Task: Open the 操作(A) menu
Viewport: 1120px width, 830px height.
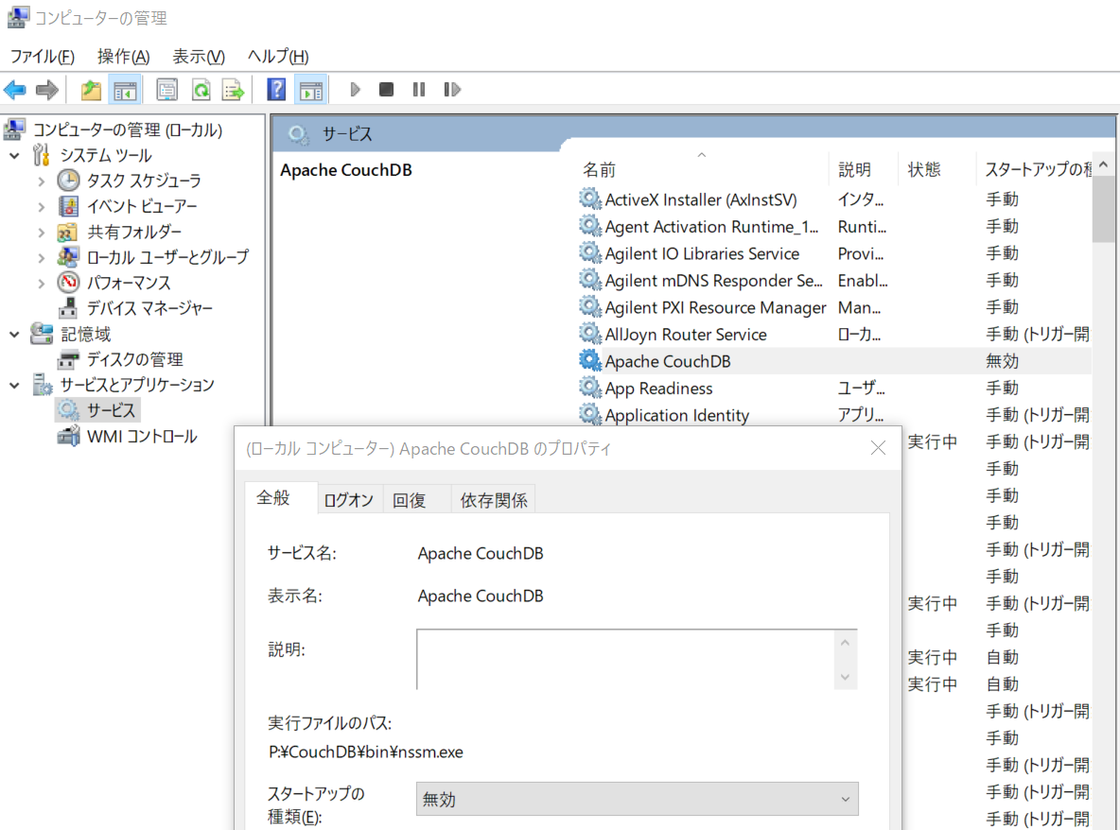Action: [124, 57]
